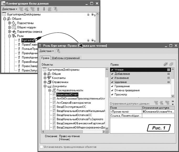Image resolution: width=179 pixels, height=152 pixels.
Task: Expand the Справочники tree node
Action: (x=45, y=82)
